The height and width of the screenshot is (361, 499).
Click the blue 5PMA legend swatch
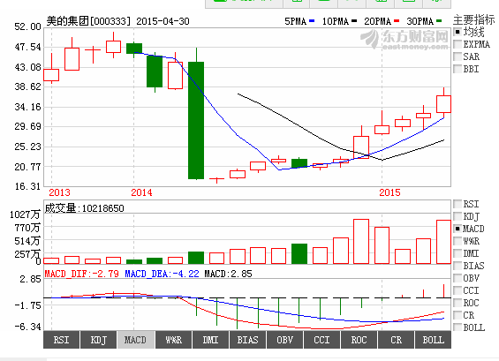[x=312, y=21]
